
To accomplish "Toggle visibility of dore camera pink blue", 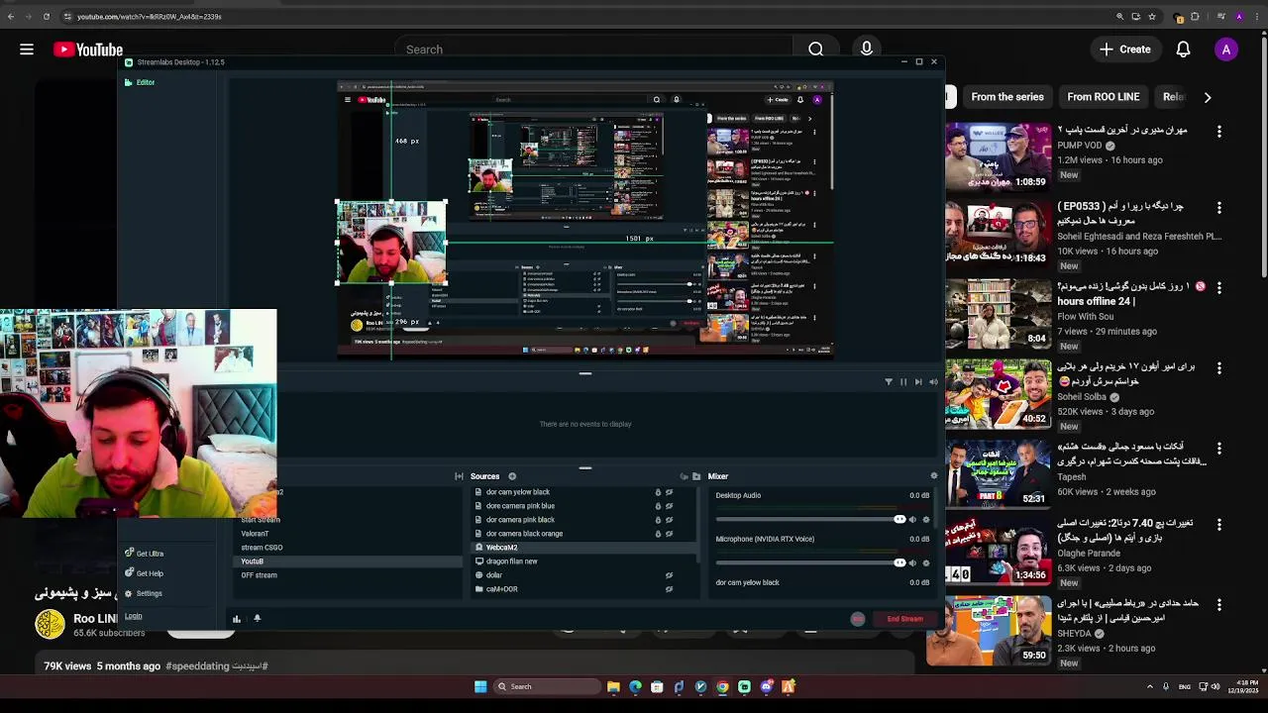I will (670, 506).
